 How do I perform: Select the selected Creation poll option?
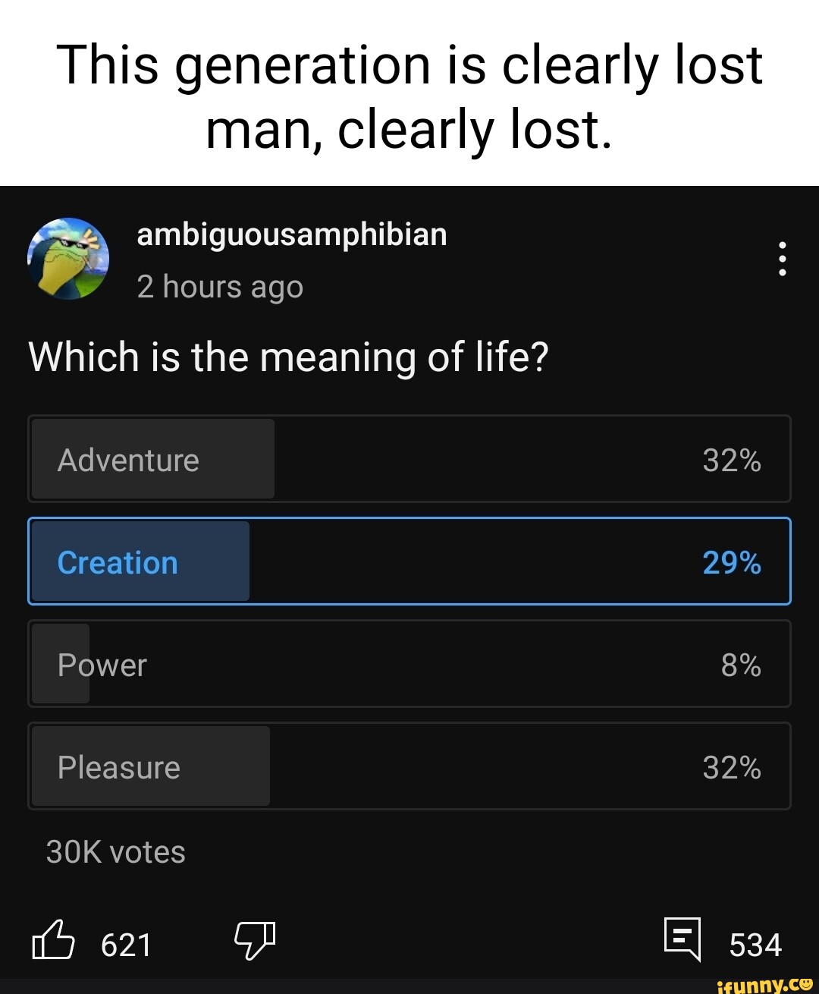(409, 561)
